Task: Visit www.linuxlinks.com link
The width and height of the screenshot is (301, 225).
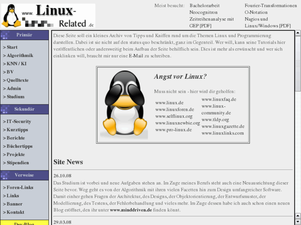Action: 223,133
